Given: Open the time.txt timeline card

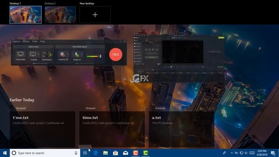Looking at the screenshot, I should pyautogui.click(x=112, y=129).
